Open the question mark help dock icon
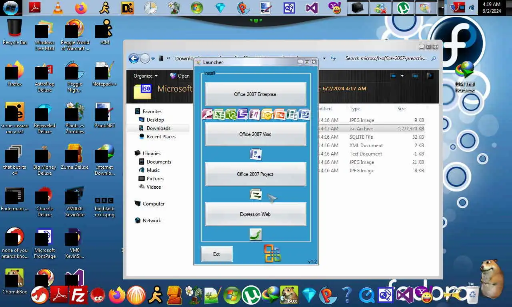 tap(346, 296)
